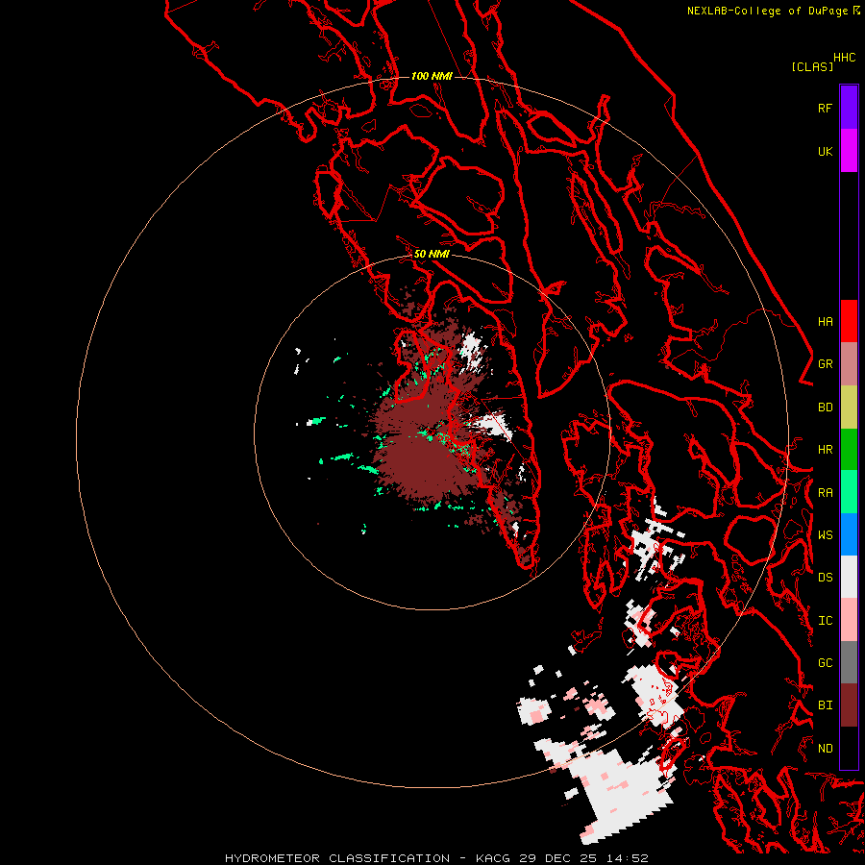Screen dimensions: 865x865
Task: Click the RA light green legend swatch
Action: pyautogui.click(x=849, y=492)
